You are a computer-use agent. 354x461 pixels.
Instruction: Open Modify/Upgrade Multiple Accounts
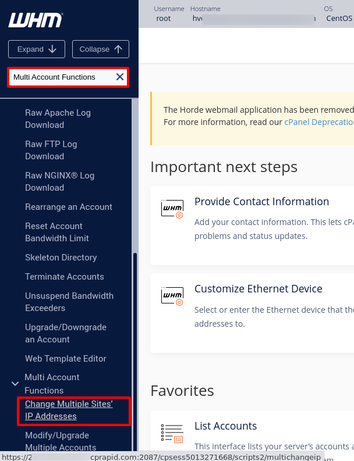[61, 441]
